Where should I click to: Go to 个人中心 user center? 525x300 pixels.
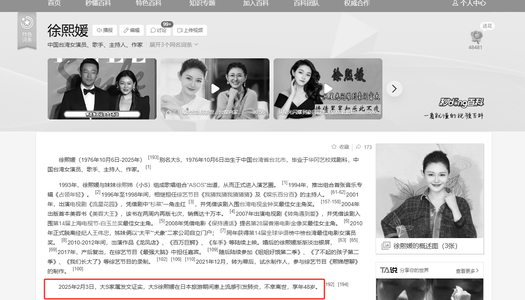(x=469, y=3)
